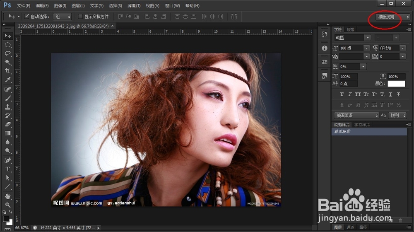
Task: Open the 美国英语 language dropdown
Action: tap(356, 116)
